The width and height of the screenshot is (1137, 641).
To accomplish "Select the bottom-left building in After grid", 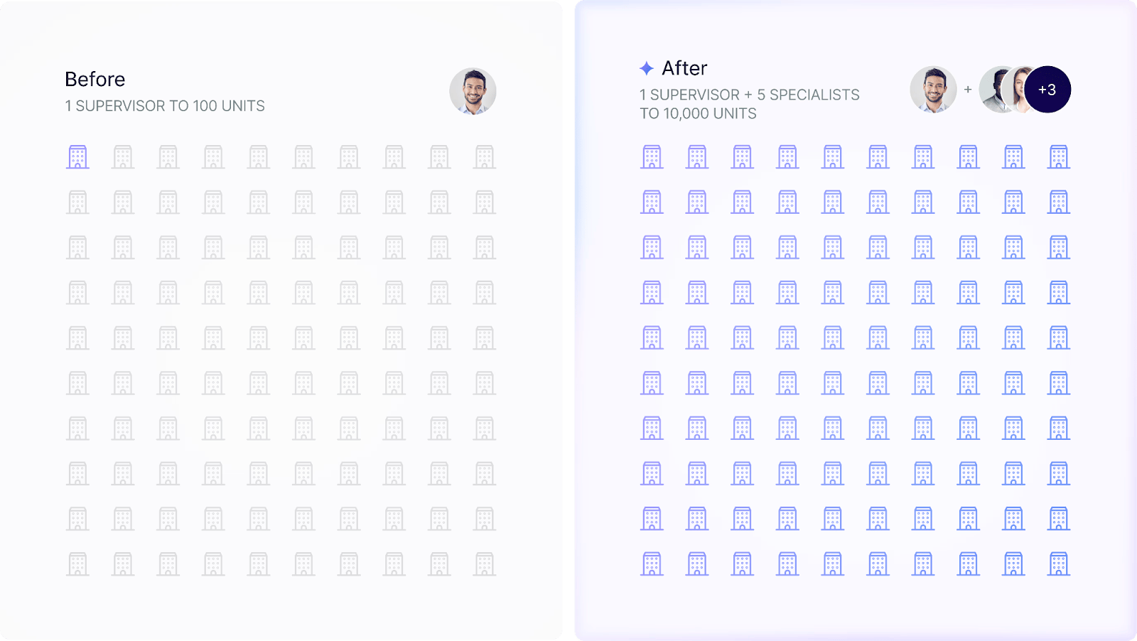I will tap(652, 564).
